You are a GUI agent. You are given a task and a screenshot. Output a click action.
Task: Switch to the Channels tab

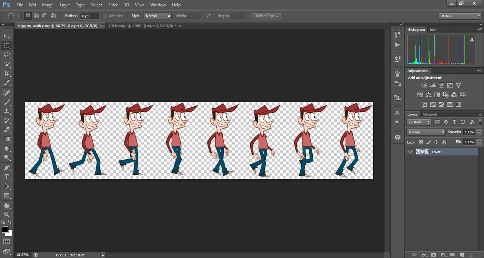[430, 114]
